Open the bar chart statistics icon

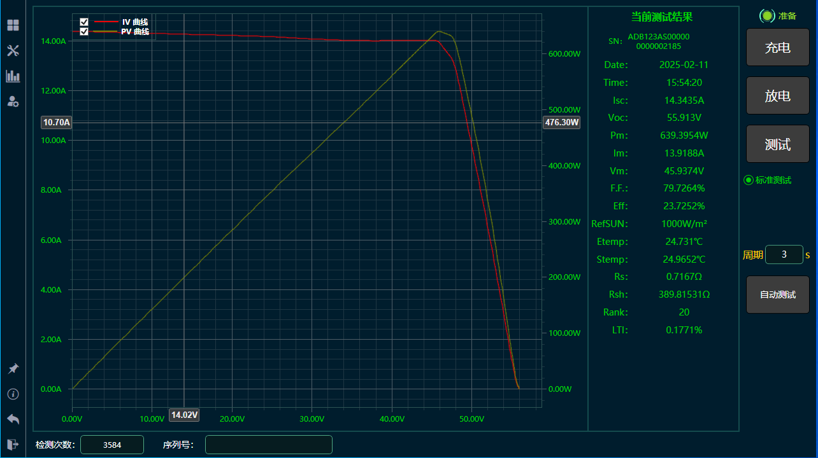pos(13,76)
